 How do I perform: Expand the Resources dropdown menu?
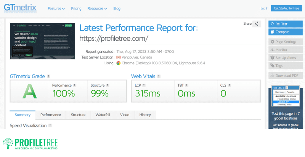click(x=97, y=8)
